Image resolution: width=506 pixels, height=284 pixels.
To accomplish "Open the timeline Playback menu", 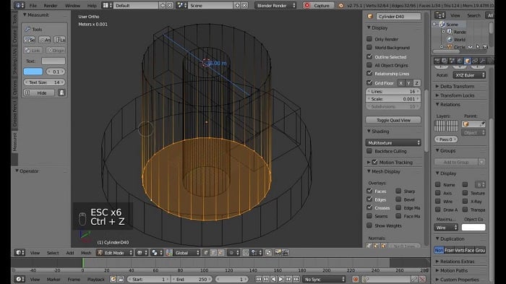I will pos(96,279).
